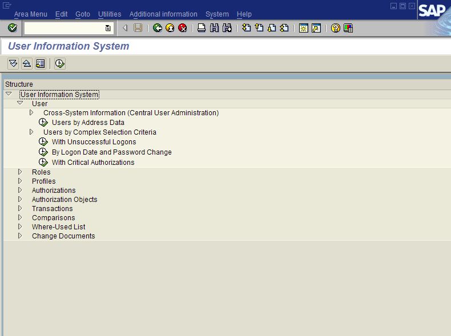Image resolution: width=451 pixels, height=336 pixels.
Task: Select the 'Authorization Objects' label
Action: pos(65,200)
